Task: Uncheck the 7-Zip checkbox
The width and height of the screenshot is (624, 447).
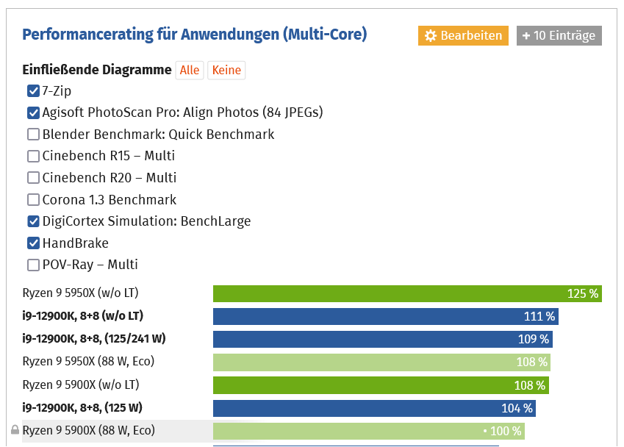Action: tap(33, 90)
